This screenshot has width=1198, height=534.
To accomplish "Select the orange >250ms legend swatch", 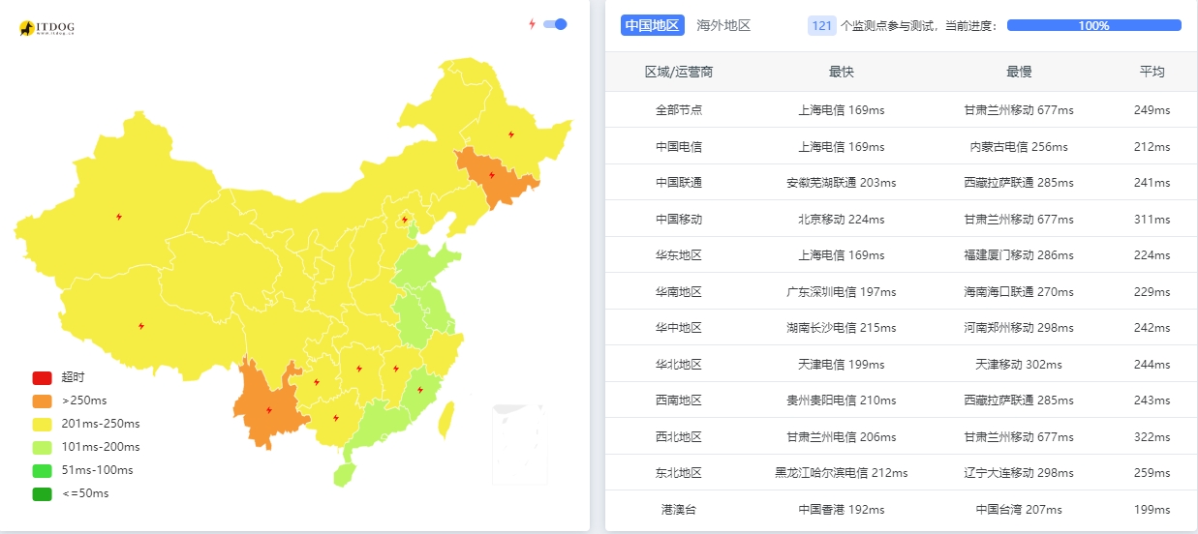I will (42, 400).
